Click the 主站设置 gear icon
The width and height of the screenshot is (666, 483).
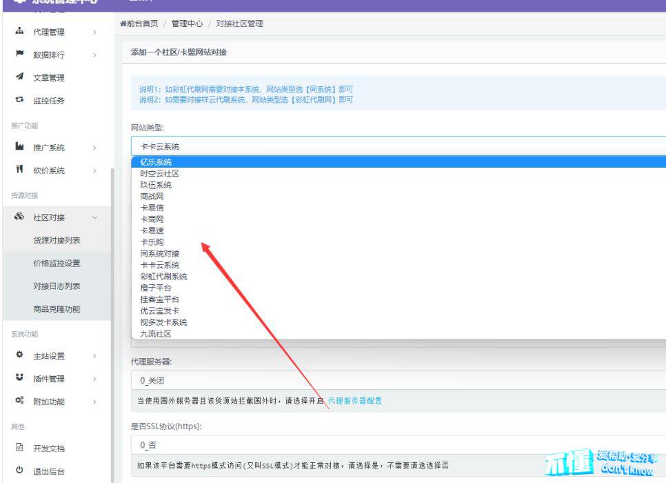19,355
